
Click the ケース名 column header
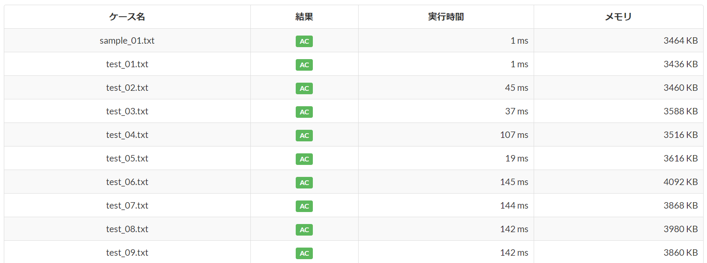[x=127, y=17]
